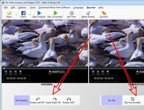
Task: Click Buy now in the menu bar
Action: tap(91, 7)
